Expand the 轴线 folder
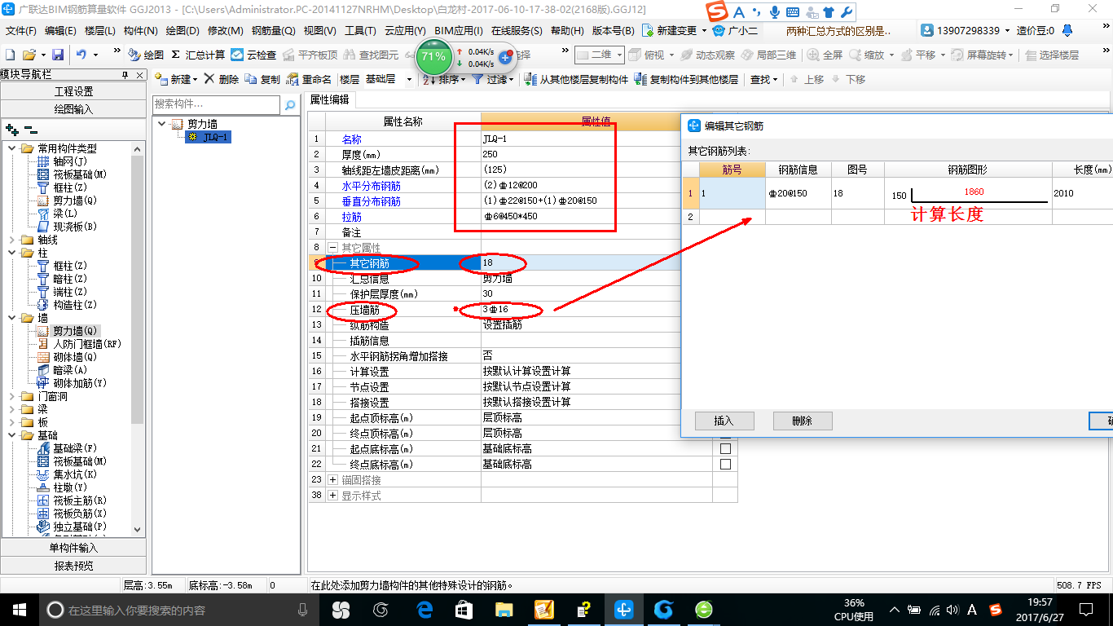Viewport: 1113px width, 626px height. click(x=11, y=240)
